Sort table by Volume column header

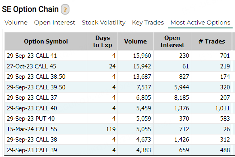pos(135,42)
